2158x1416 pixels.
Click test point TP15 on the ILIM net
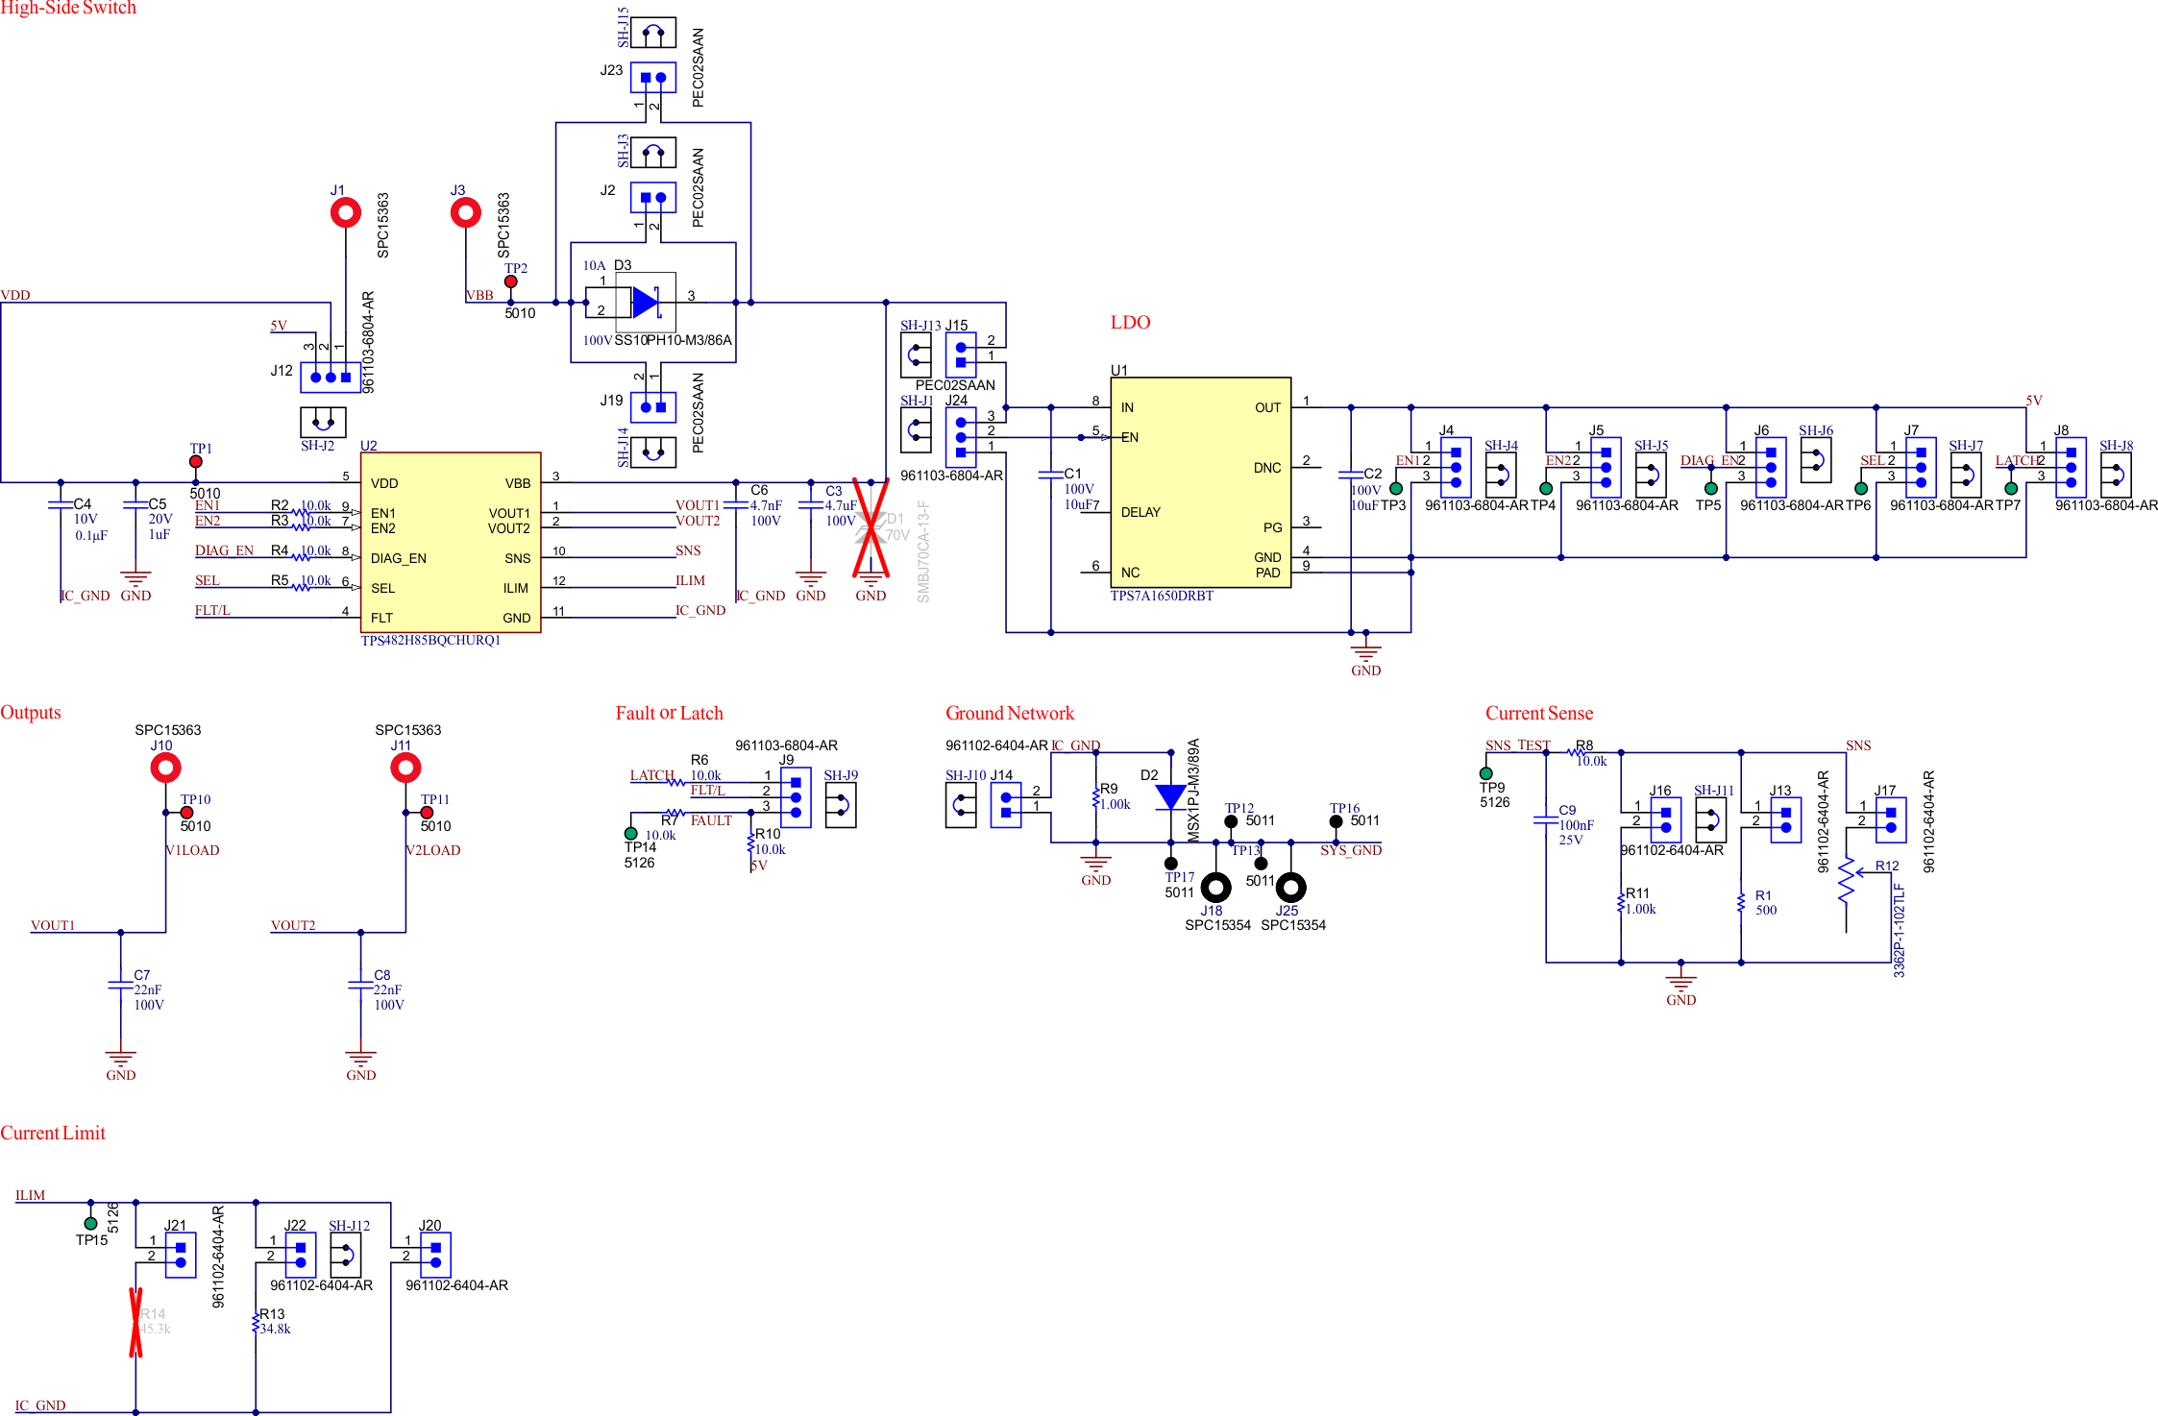(x=90, y=1224)
